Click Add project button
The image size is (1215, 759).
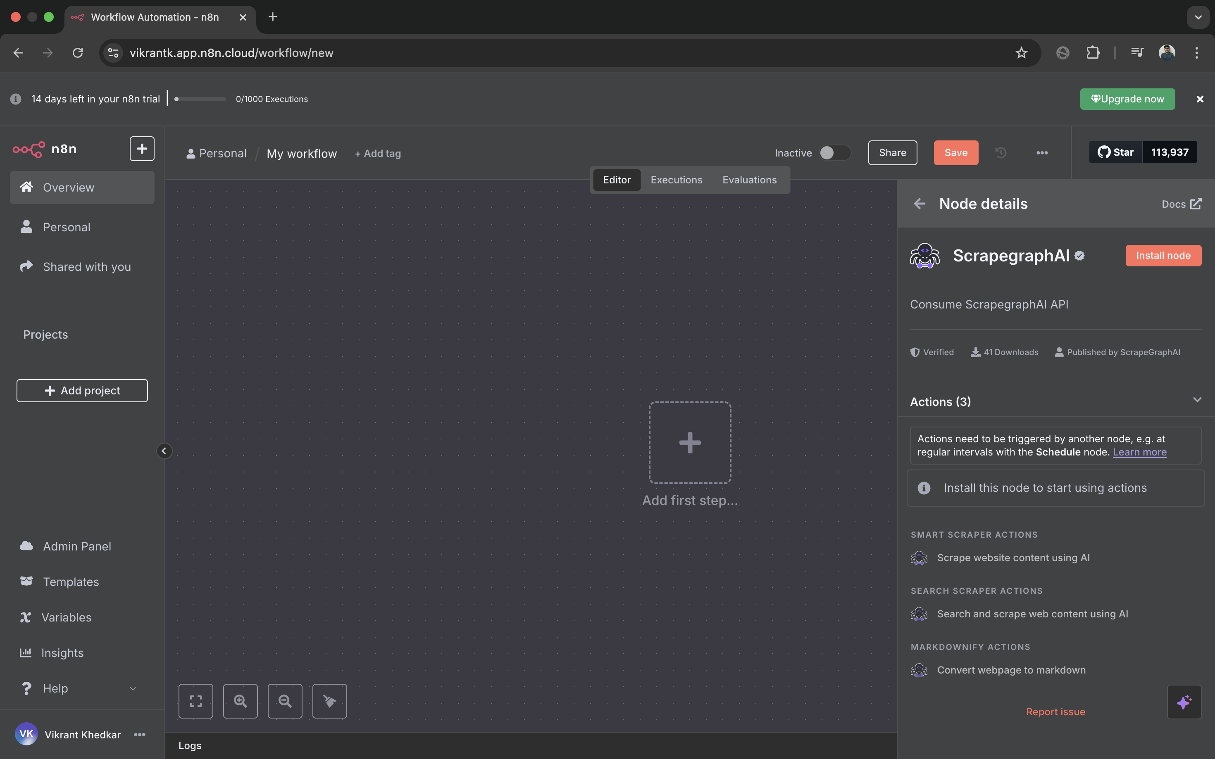coord(82,391)
